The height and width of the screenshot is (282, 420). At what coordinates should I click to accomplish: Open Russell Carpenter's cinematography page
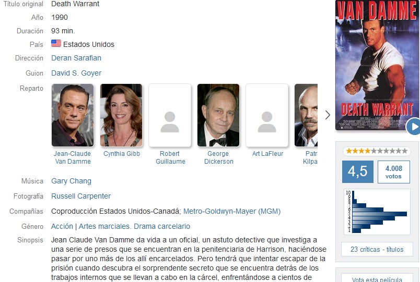[81, 196]
